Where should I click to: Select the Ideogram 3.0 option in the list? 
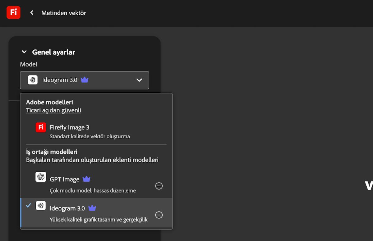pyautogui.click(x=96, y=213)
